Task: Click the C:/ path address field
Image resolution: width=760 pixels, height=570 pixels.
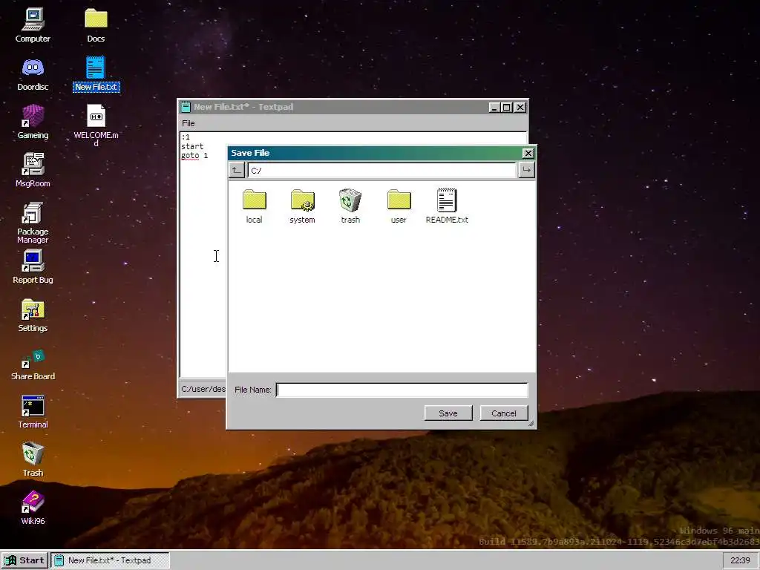Action: click(381, 170)
